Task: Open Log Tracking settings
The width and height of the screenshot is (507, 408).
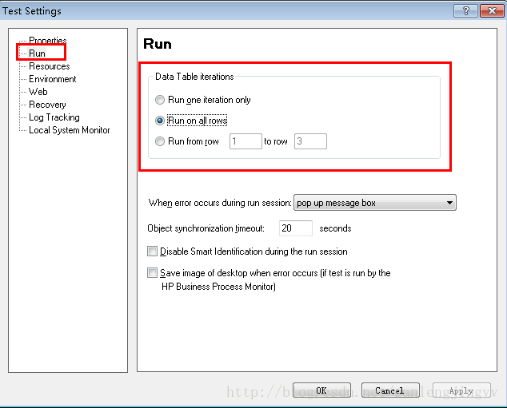Action: [x=54, y=117]
